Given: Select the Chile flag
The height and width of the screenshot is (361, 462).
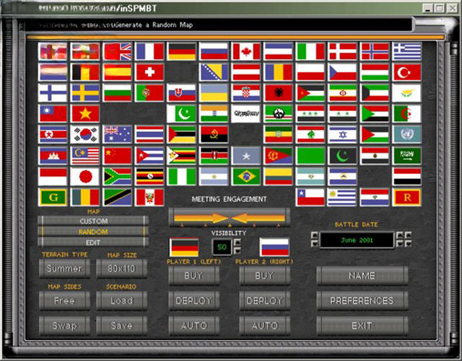Looking at the screenshot, I should tap(310, 197).
